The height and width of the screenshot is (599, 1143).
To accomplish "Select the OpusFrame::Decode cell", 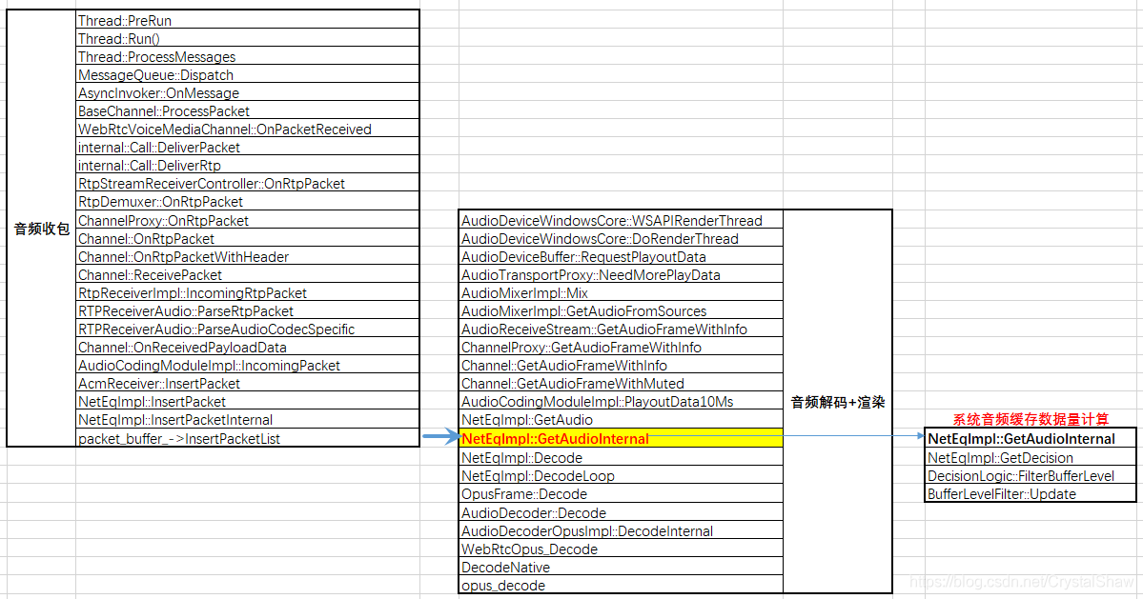I will point(620,494).
